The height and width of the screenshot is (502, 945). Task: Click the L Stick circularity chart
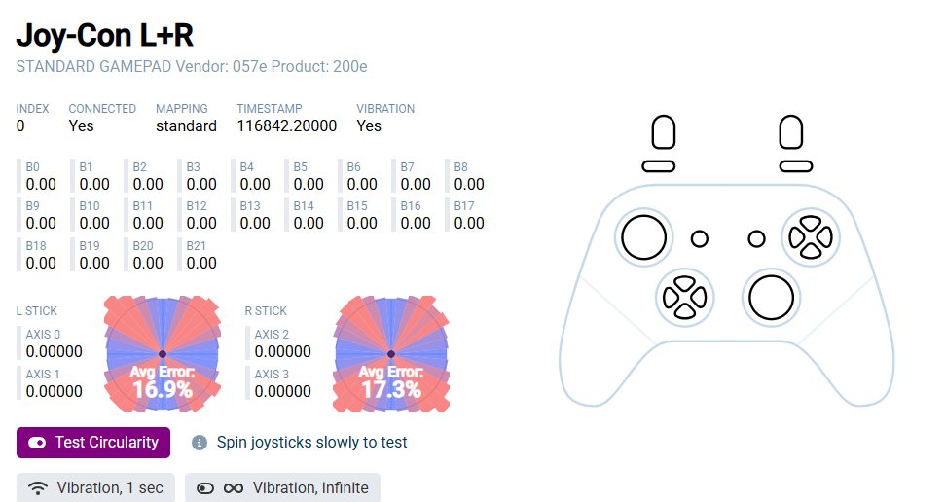coord(162,353)
